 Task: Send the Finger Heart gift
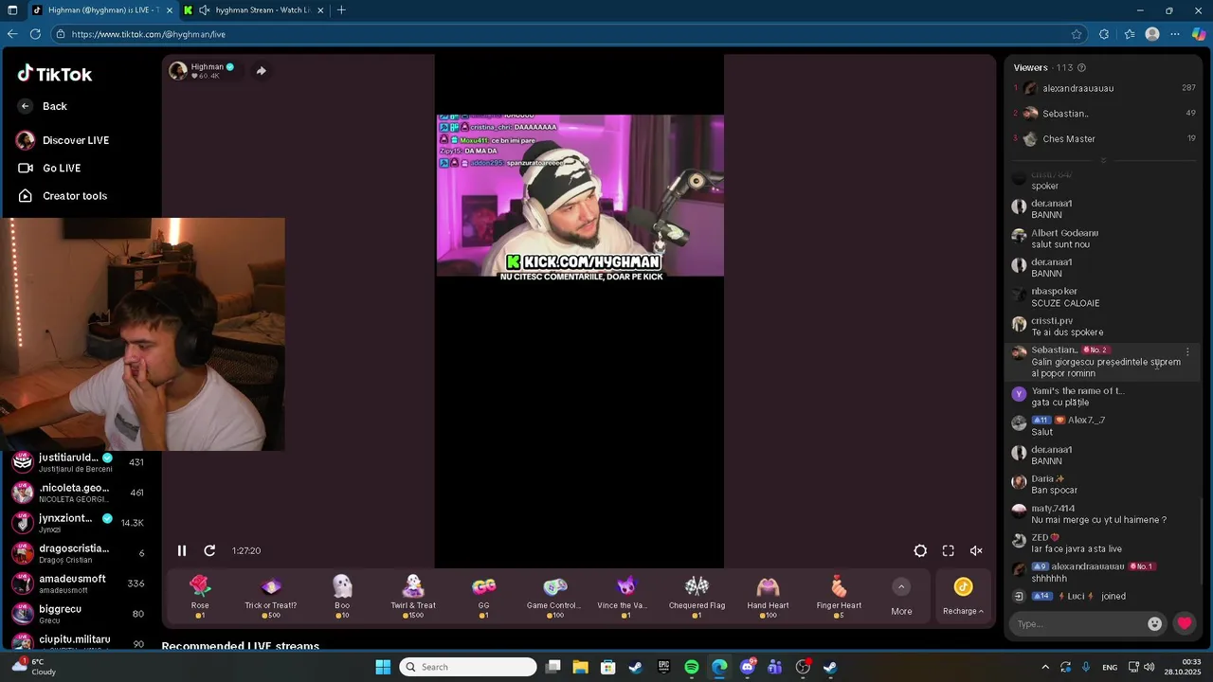pos(839,597)
